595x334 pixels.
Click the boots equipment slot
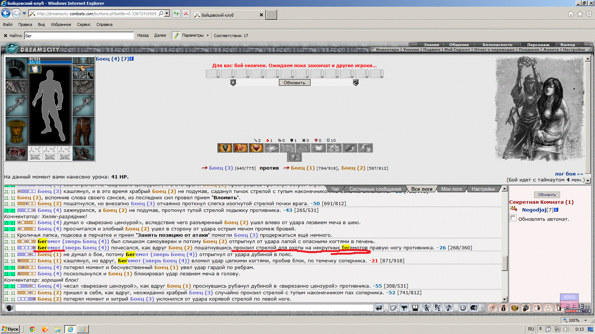click(83, 153)
